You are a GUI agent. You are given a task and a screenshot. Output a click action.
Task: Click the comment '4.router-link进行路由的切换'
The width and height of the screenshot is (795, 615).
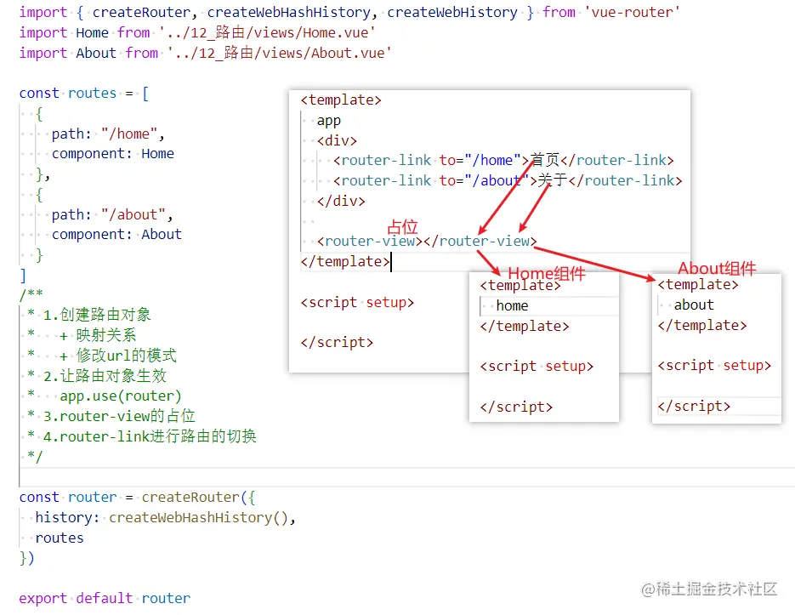[150, 436]
